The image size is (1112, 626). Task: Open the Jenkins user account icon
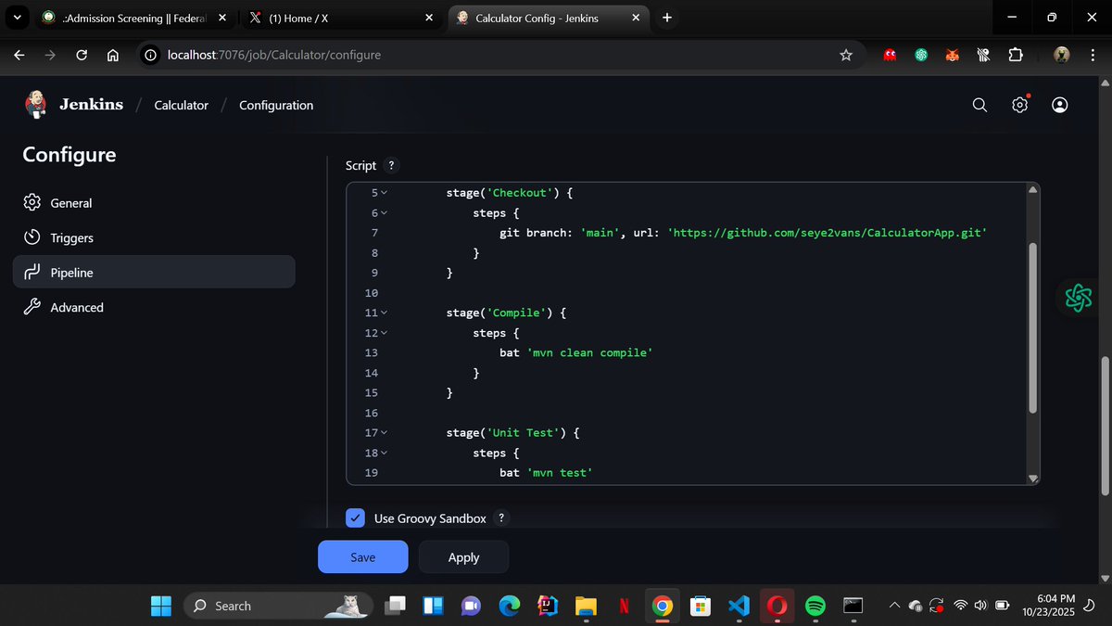click(1060, 105)
